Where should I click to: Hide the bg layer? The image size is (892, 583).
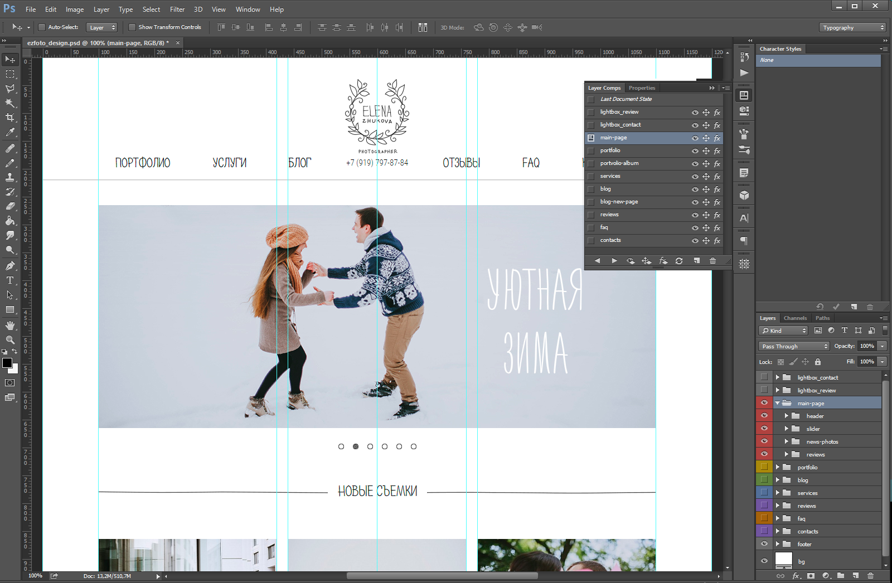point(764,561)
